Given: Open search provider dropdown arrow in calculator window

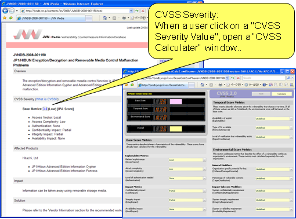Looking at the screenshot, I should click(x=293, y=78).
